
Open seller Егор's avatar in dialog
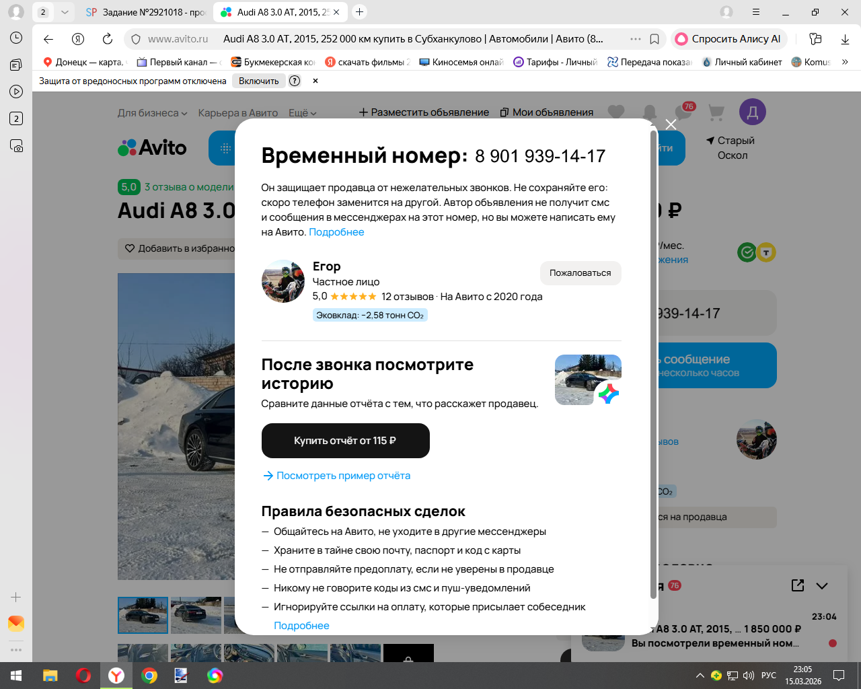coord(283,281)
